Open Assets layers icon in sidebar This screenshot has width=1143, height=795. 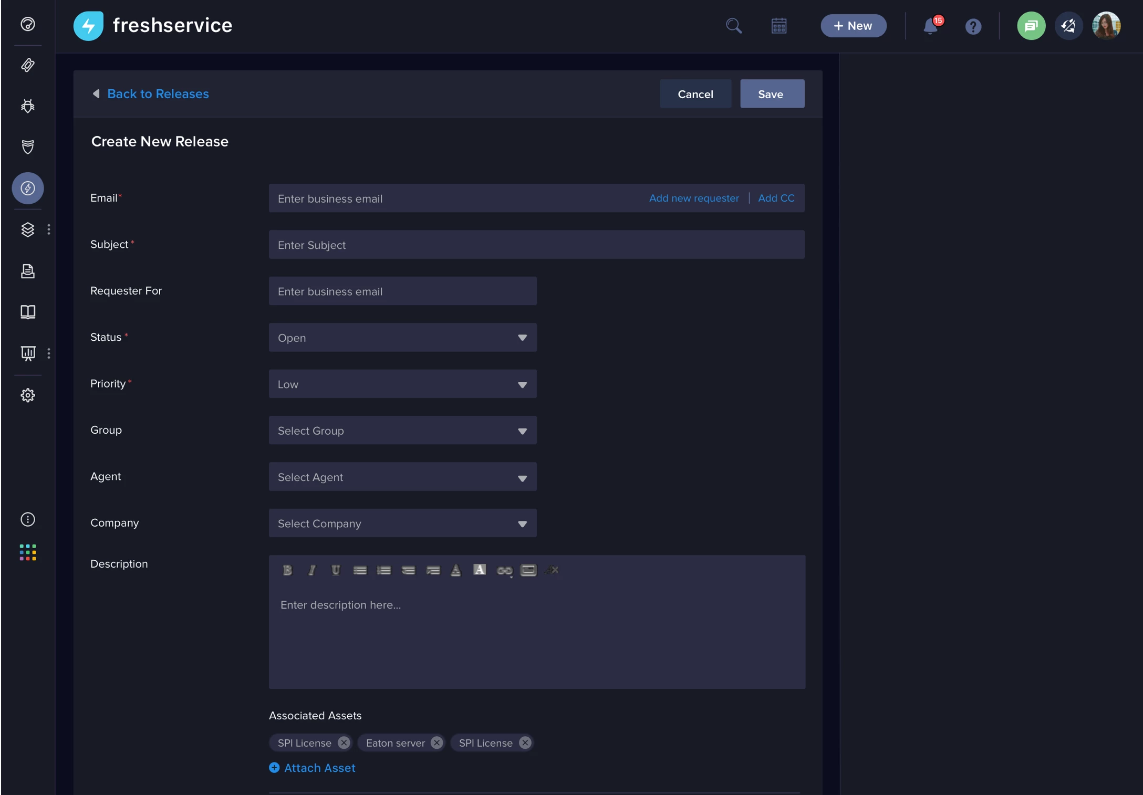pyautogui.click(x=28, y=229)
